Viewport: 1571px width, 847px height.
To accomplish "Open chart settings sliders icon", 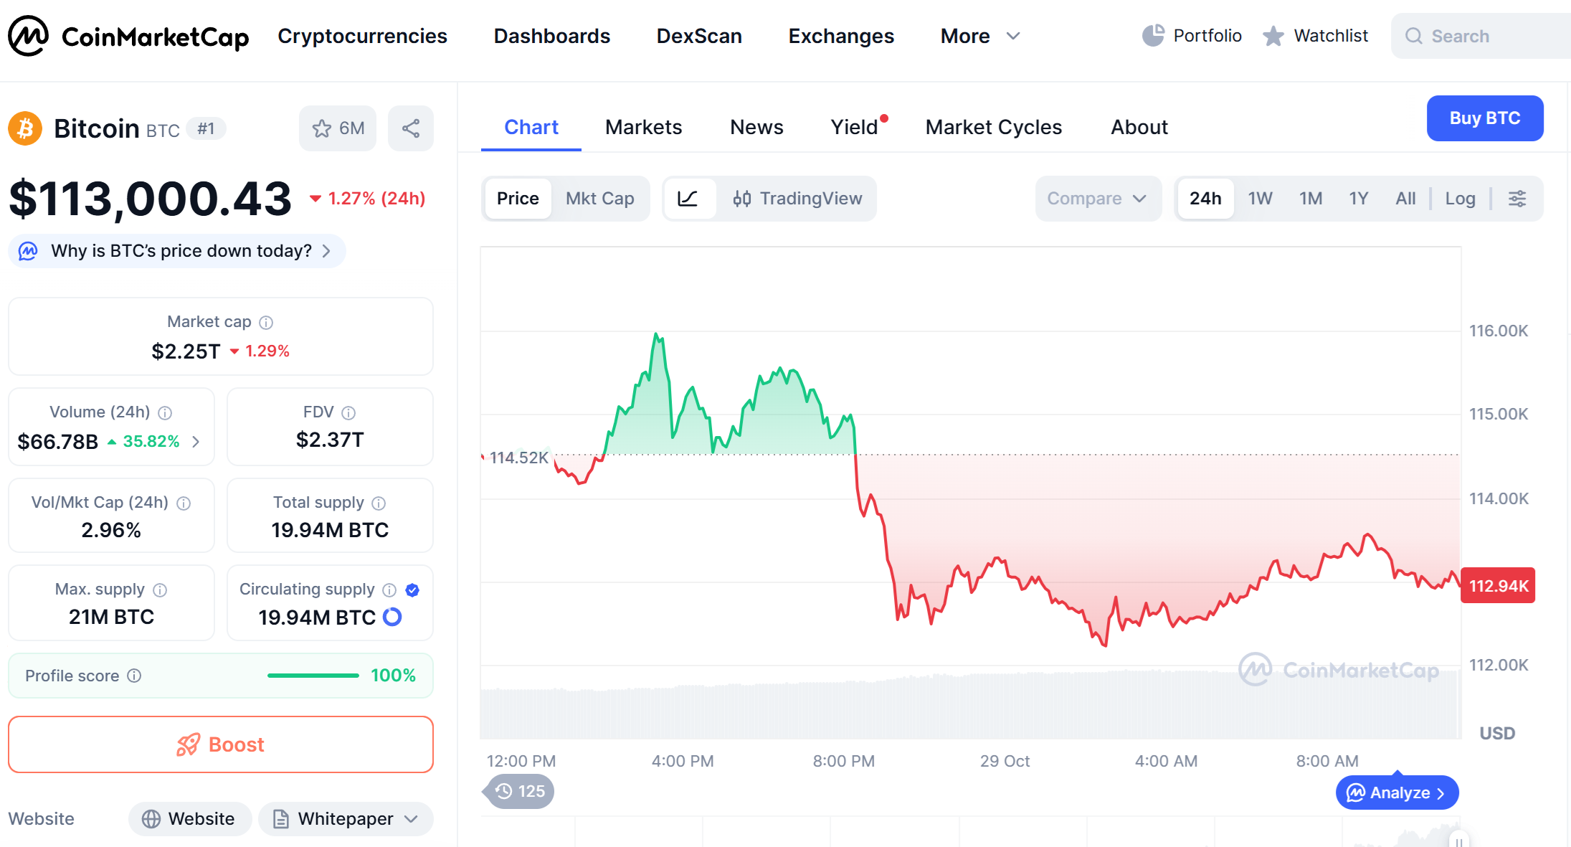I will (1517, 199).
